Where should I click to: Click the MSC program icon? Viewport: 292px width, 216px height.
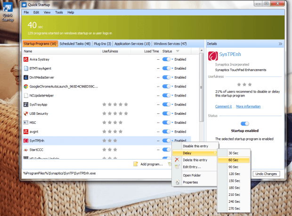click(26, 123)
